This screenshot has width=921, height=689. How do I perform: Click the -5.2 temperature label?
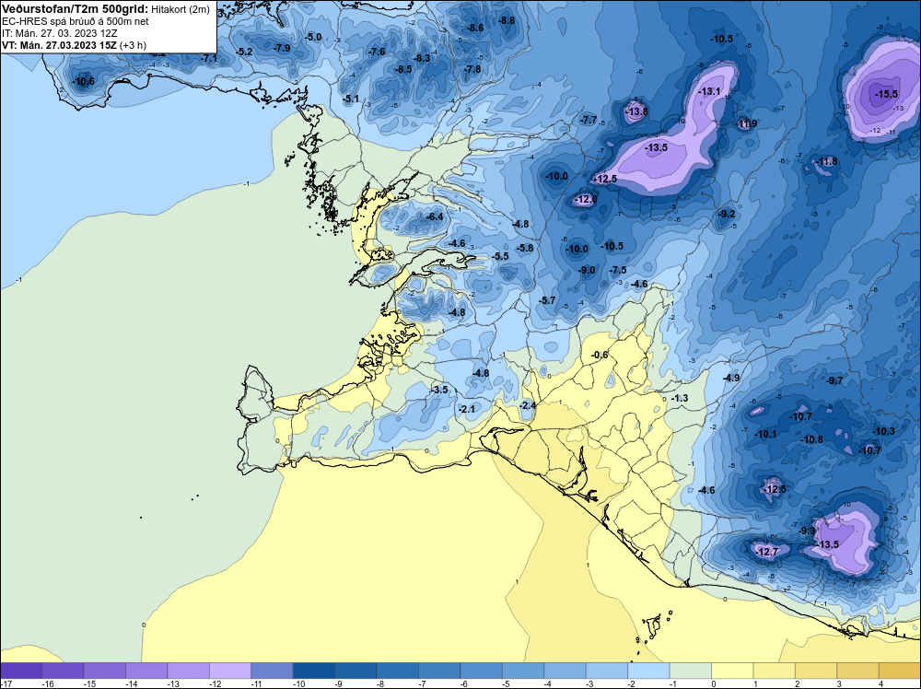(244, 52)
